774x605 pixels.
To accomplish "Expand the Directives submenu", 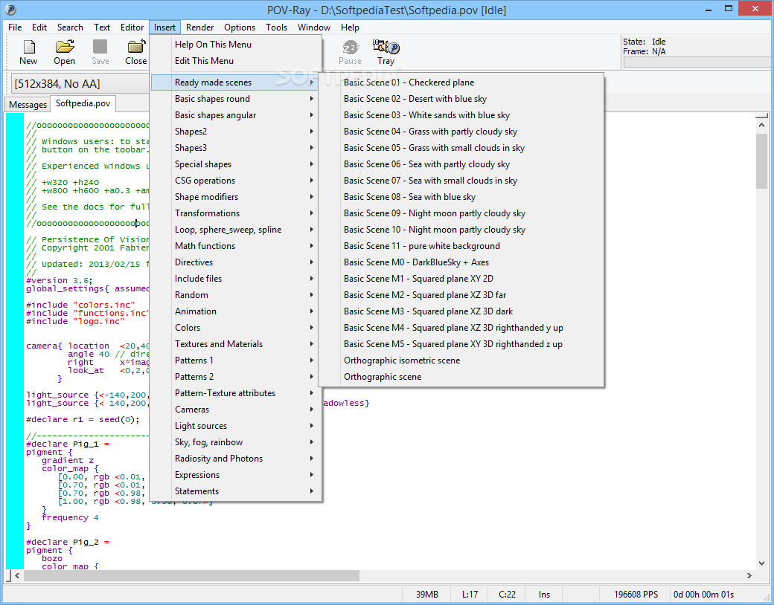I will pyautogui.click(x=236, y=262).
